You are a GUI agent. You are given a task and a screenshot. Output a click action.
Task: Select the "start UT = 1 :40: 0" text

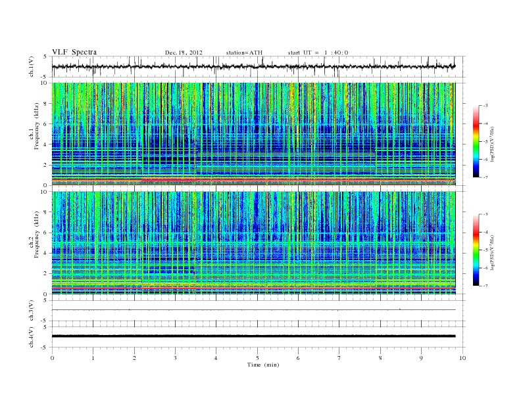[x=318, y=53]
